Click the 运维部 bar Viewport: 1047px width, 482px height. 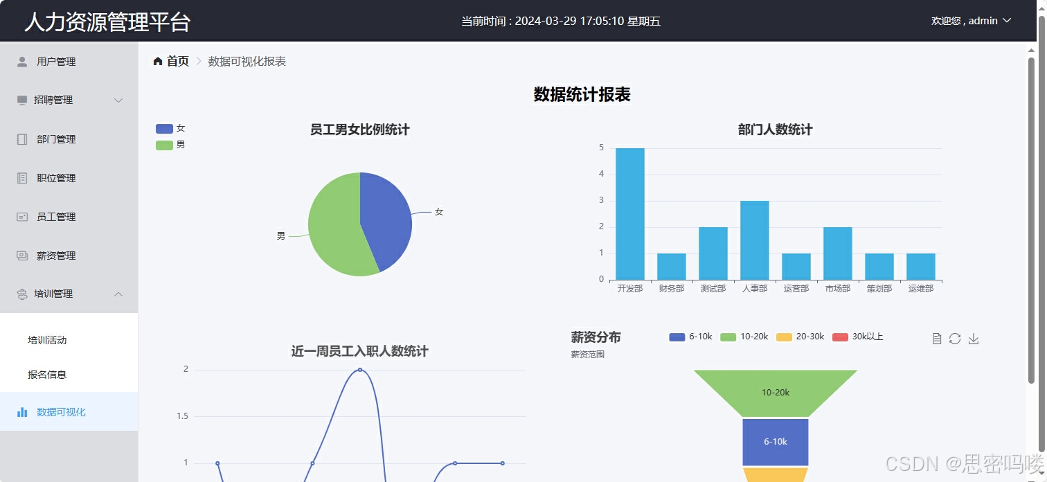[921, 267]
